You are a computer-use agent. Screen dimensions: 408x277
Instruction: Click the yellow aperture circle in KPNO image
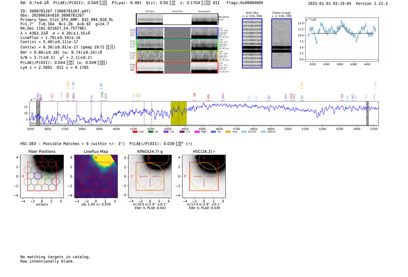point(150,176)
